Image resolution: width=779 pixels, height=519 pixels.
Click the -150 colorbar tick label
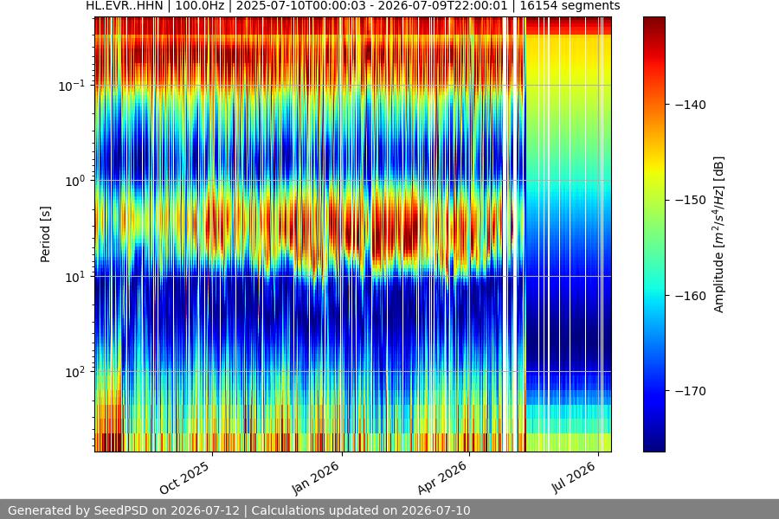point(691,200)
